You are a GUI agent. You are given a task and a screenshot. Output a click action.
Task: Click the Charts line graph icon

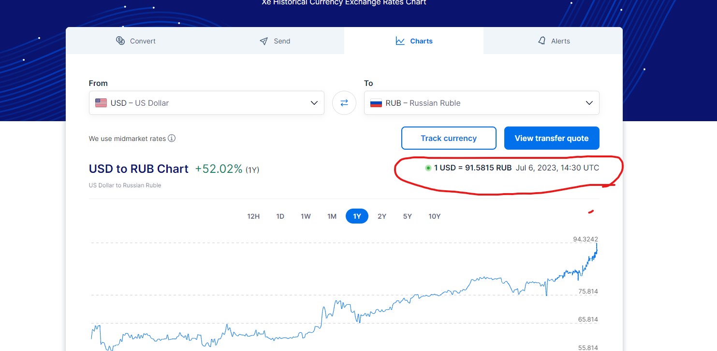[400, 41]
